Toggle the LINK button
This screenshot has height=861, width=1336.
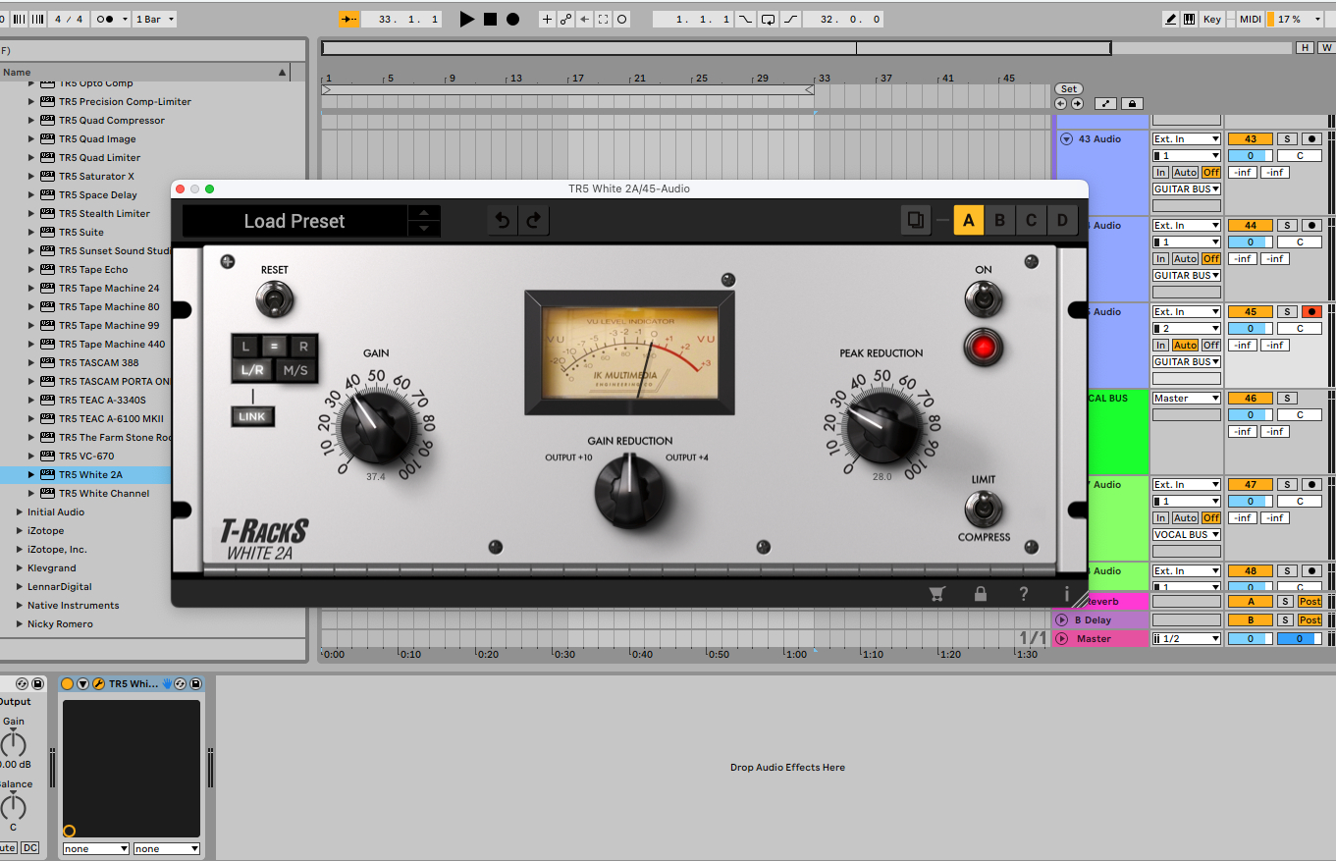click(252, 416)
